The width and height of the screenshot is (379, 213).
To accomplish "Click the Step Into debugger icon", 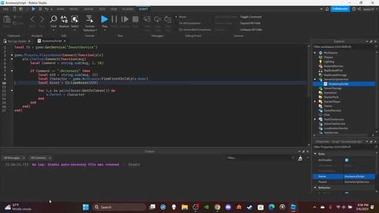I will [147, 20].
